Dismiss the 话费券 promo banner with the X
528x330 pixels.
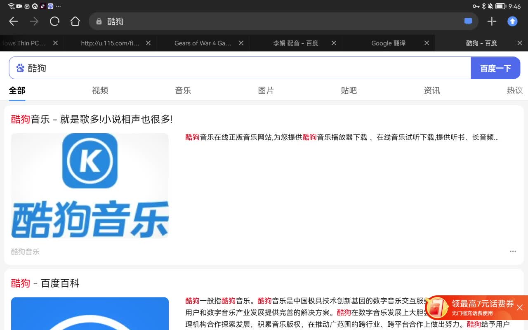(x=519, y=308)
